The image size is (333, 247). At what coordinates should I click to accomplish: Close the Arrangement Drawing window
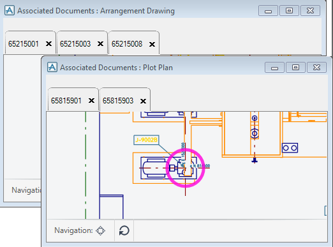[310, 11]
